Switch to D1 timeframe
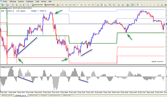This screenshot has height=97, width=167. [85, 5]
